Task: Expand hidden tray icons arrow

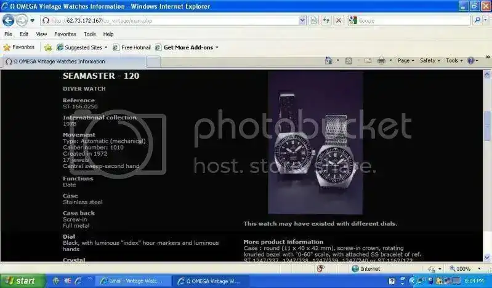Action: (412, 281)
